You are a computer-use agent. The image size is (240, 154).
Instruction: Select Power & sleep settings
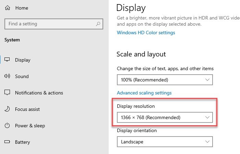click(30, 126)
